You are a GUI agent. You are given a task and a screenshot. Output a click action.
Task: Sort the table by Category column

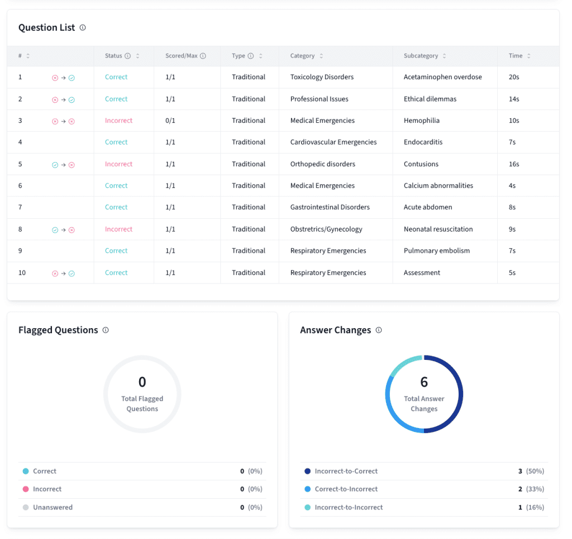[321, 56]
